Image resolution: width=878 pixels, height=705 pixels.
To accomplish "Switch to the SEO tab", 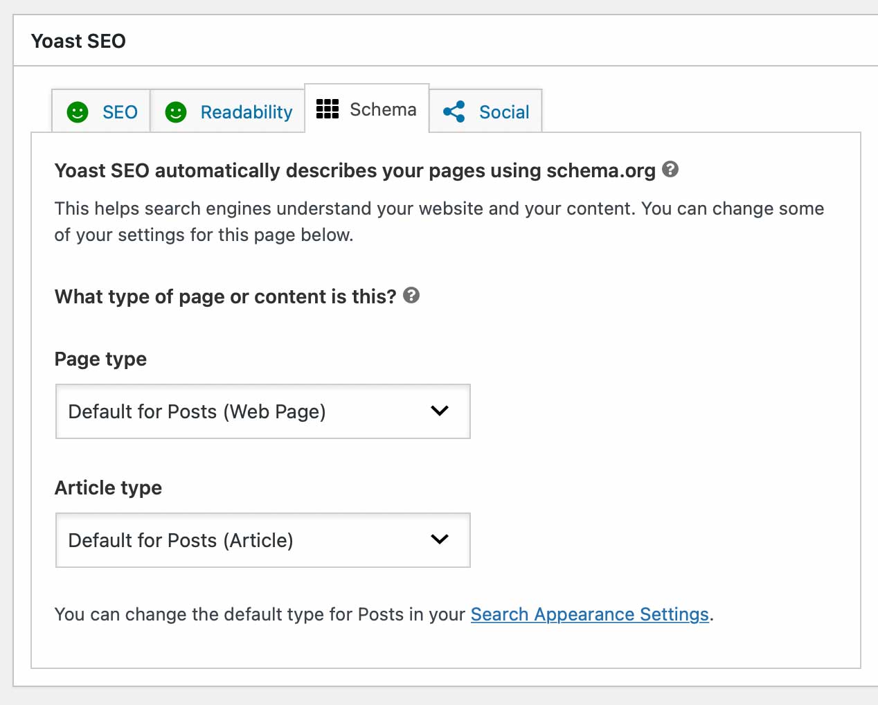I will pyautogui.click(x=120, y=112).
